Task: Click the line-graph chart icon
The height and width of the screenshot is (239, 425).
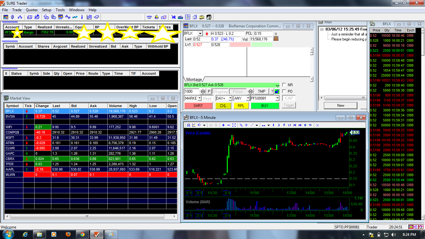Action: tap(194, 125)
